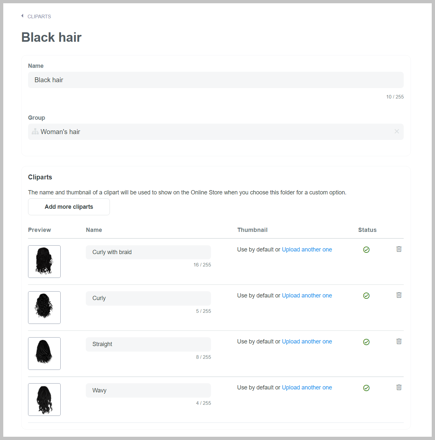Toggle the status checkmark for Wavy
The image size is (435, 440).
(366, 388)
